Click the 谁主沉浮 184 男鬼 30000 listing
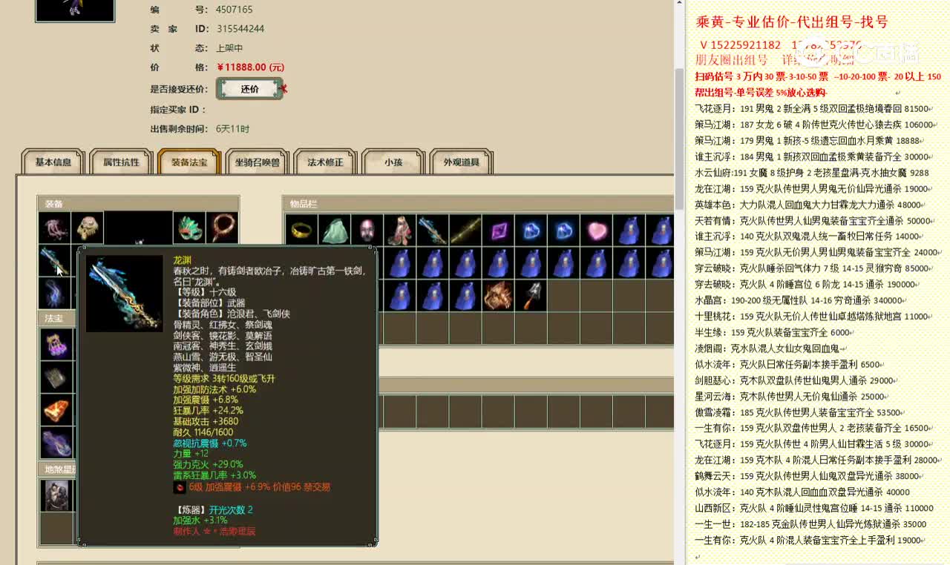The width and height of the screenshot is (950, 565). [812, 156]
